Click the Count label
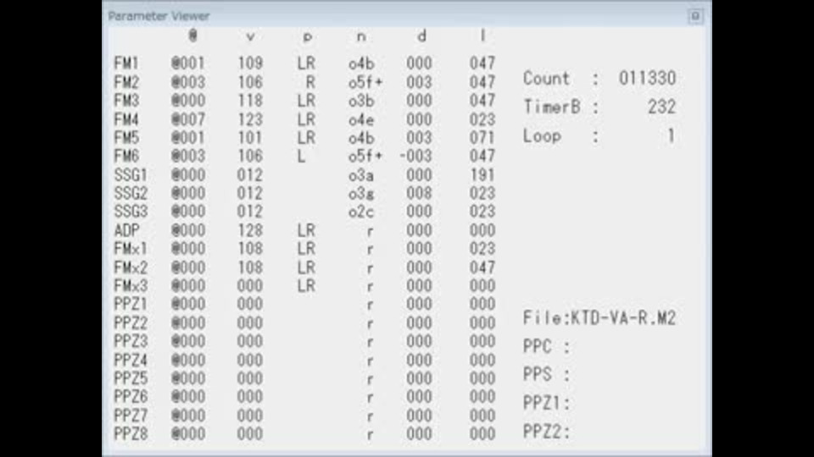The image size is (814, 457). (546, 78)
